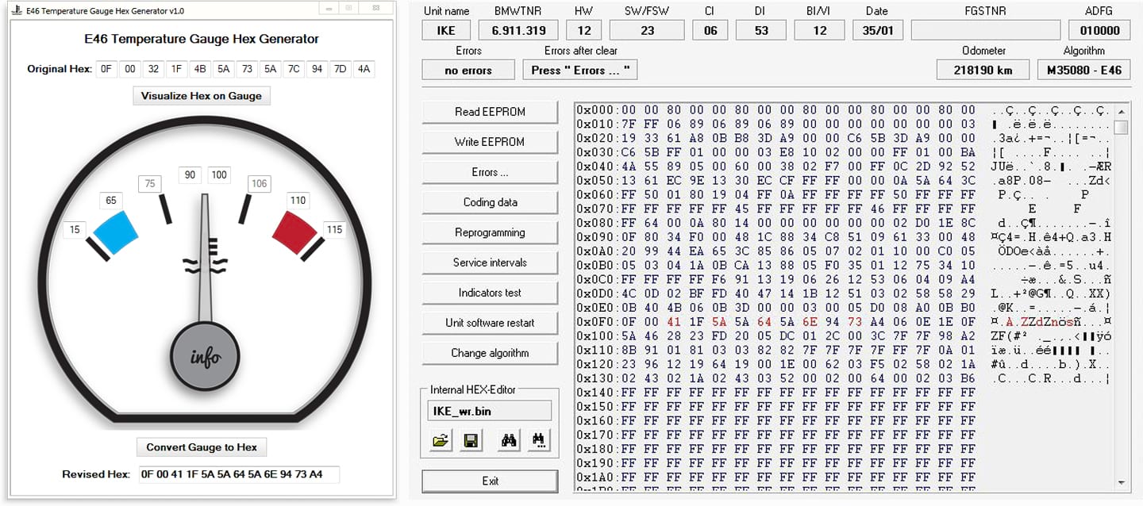Click Read EEPROM
The width and height of the screenshot is (1143, 506).
[x=490, y=111]
